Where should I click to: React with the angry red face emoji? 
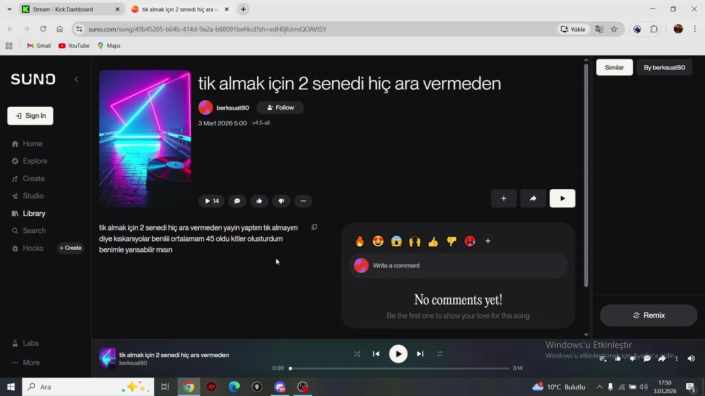click(470, 241)
